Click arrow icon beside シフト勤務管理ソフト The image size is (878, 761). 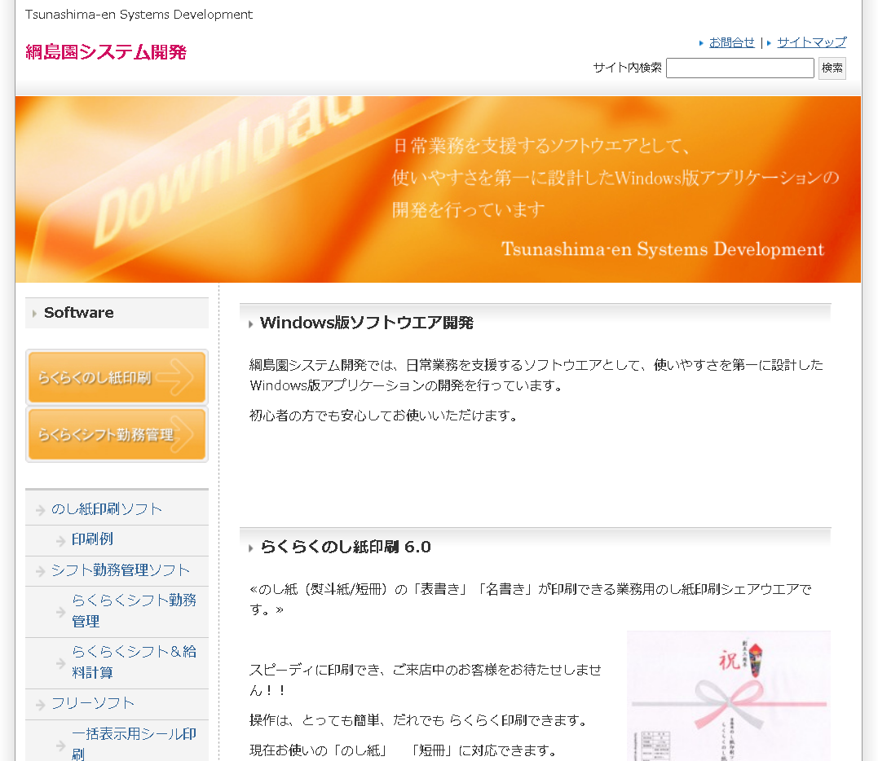40,571
